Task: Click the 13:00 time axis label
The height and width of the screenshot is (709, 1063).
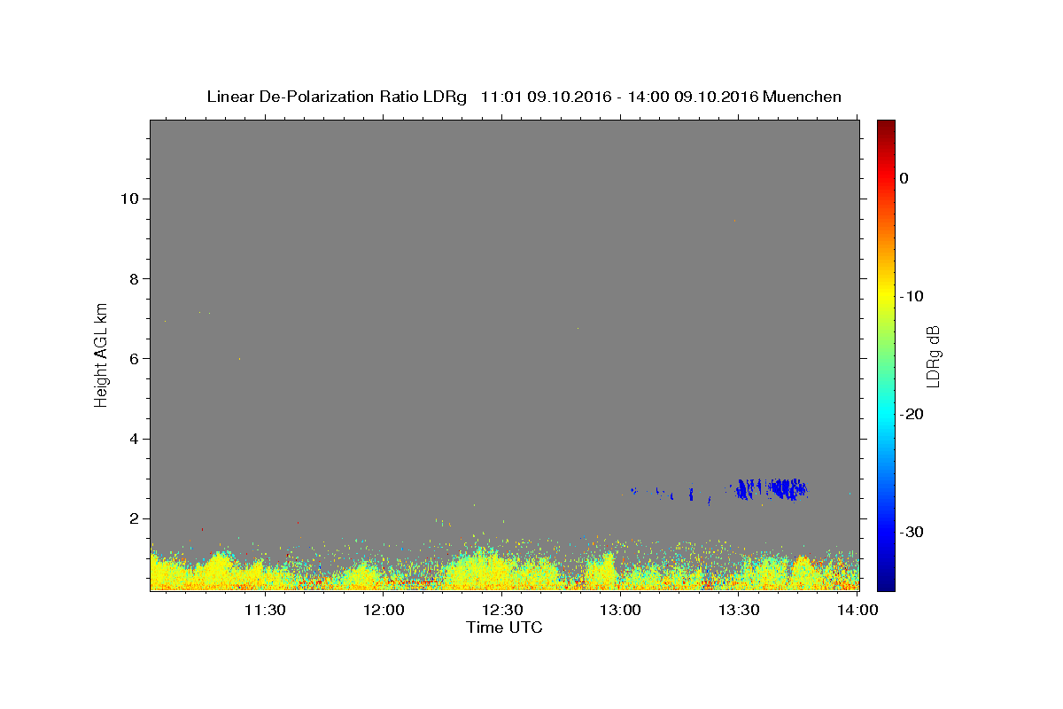Action: click(x=621, y=610)
